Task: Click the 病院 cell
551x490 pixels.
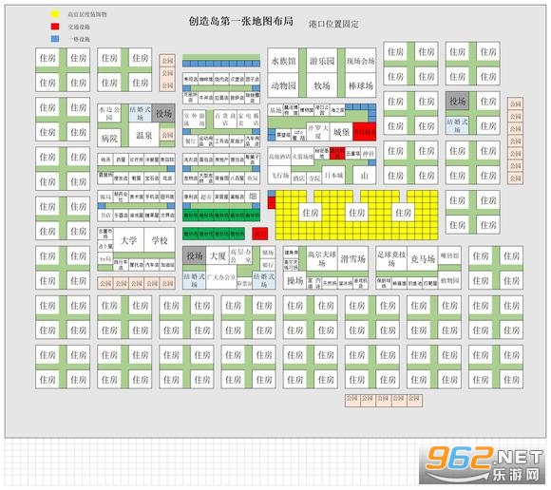Action: (109, 139)
